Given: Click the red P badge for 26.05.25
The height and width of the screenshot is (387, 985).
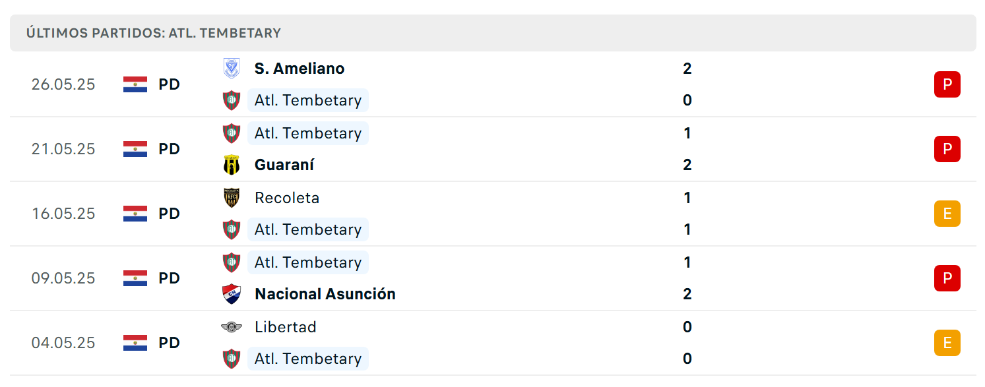Looking at the screenshot, I should click(947, 84).
